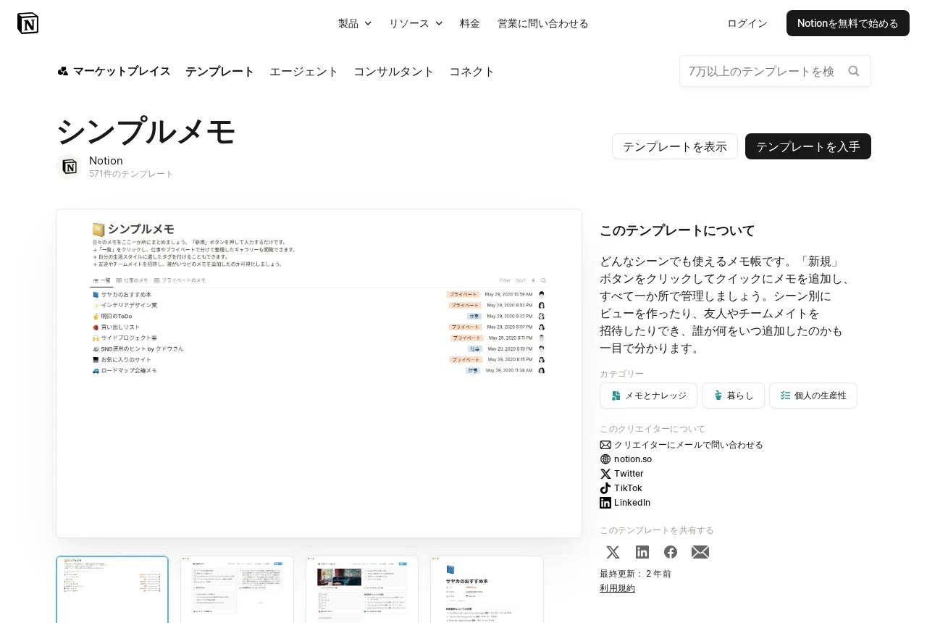Select the second preview thumbnail
Viewport: 927px width, 623px height.
(238, 590)
